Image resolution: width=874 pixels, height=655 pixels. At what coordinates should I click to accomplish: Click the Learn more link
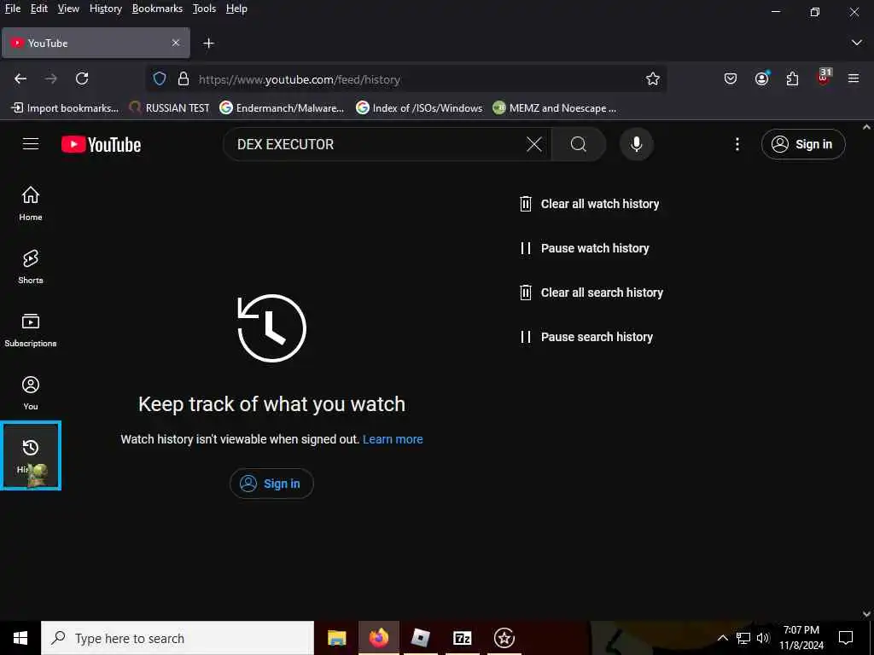click(x=393, y=439)
